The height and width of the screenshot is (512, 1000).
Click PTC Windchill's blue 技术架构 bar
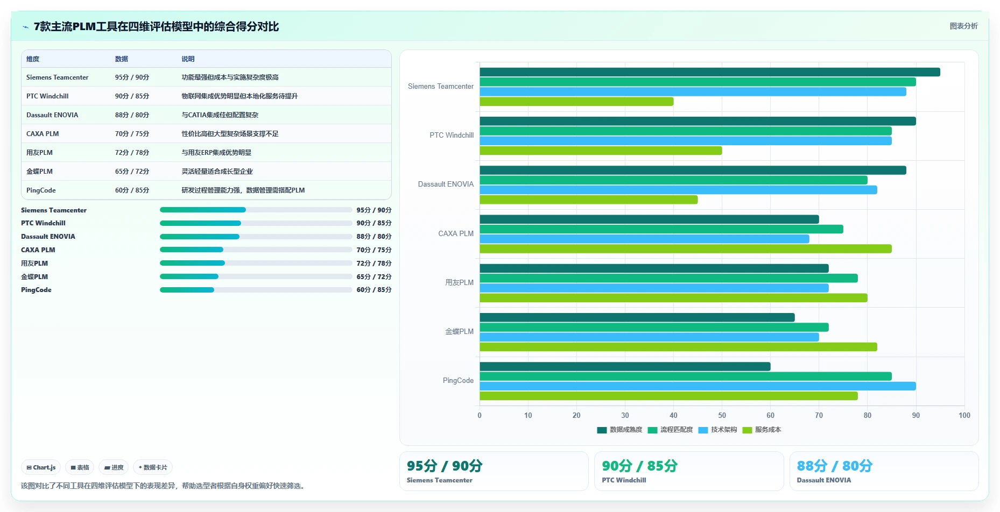click(686, 141)
